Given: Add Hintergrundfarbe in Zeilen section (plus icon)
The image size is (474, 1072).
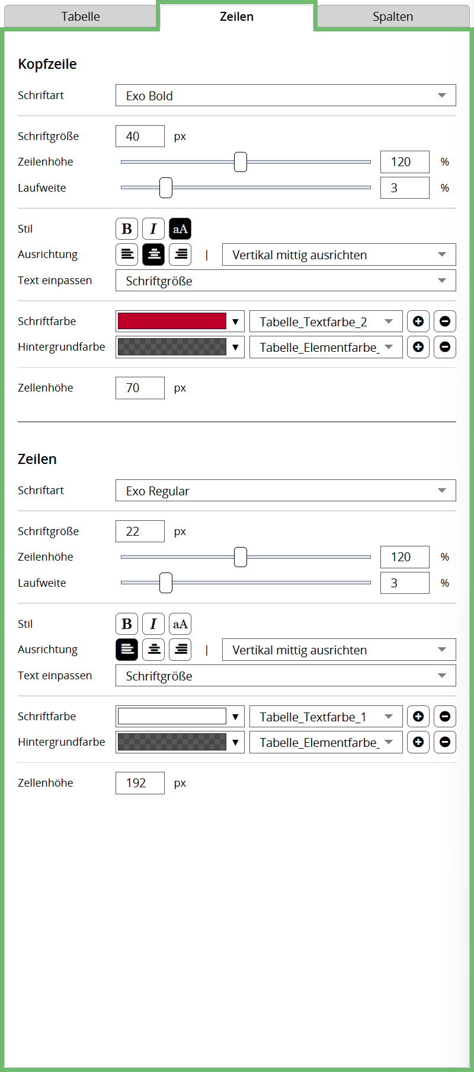Looking at the screenshot, I should point(418,742).
